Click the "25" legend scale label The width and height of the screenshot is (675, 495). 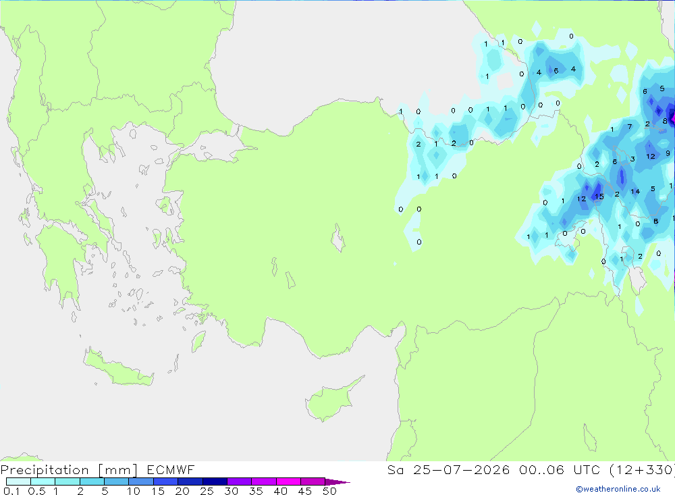[x=207, y=491]
